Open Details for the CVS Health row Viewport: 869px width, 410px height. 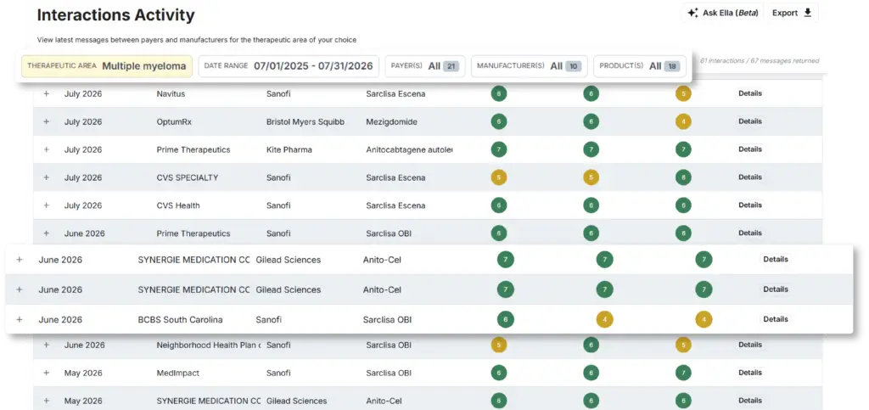point(750,205)
